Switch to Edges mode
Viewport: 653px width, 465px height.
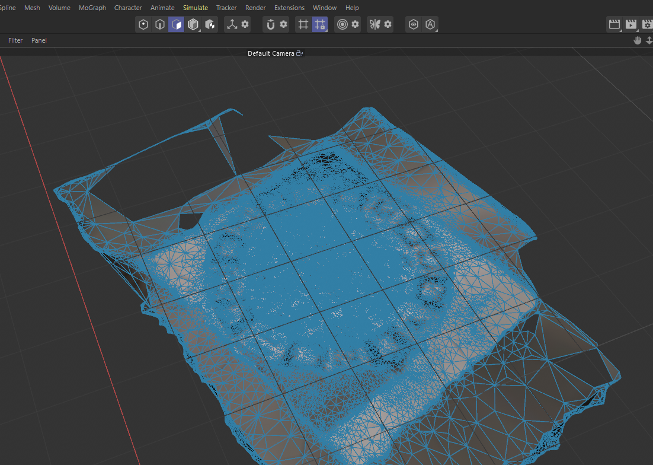(x=160, y=24)
